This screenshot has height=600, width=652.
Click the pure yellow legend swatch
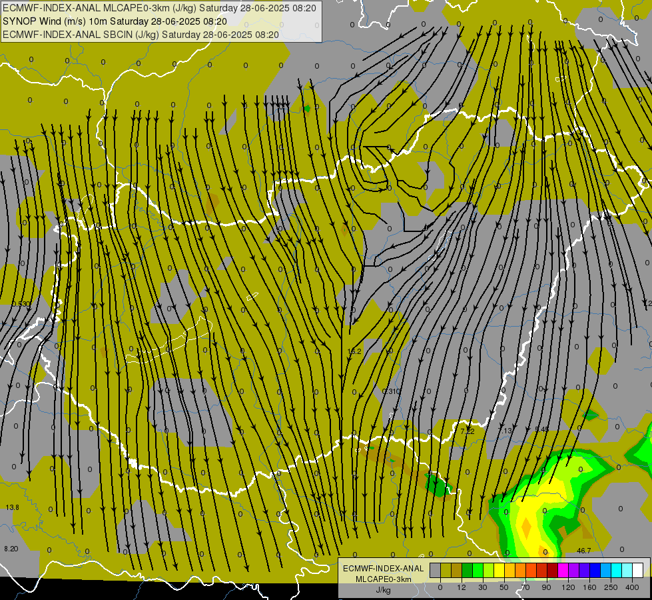[x=499, y=570]
